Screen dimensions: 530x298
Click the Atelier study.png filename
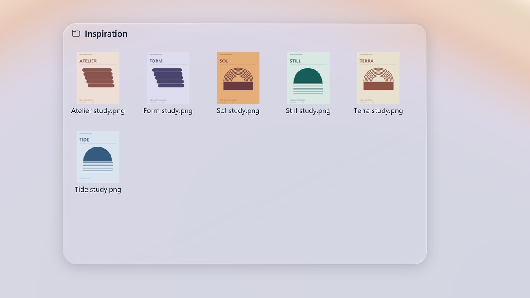pyautogui.click(x=98, y=111)
